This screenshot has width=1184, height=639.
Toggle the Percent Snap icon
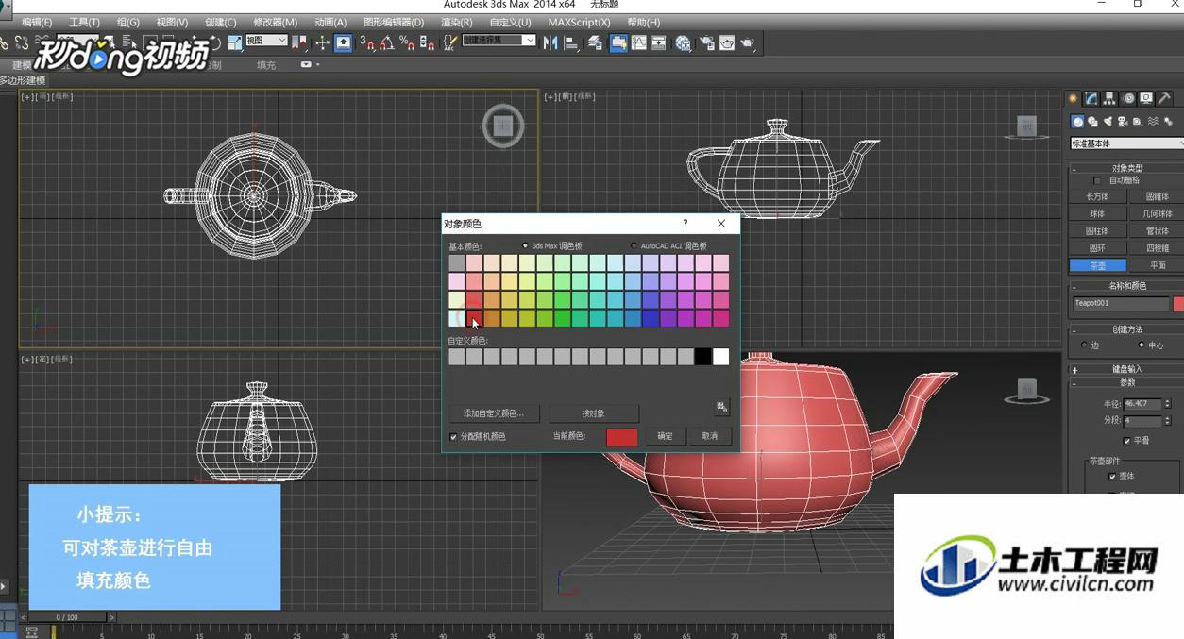point(407,42)
